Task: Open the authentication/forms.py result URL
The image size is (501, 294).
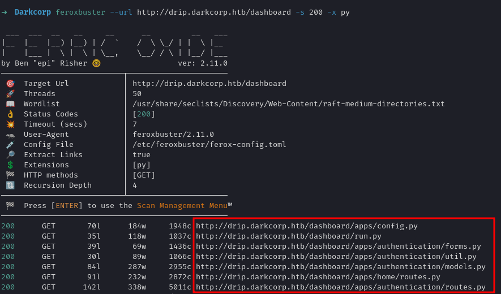Action: click(x=338, y=247)
